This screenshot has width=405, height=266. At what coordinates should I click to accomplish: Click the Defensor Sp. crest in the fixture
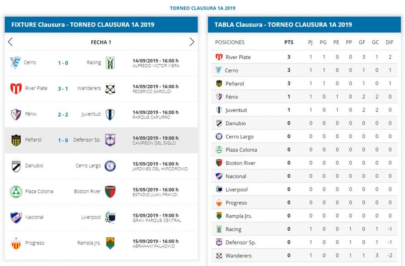[110, 140]
